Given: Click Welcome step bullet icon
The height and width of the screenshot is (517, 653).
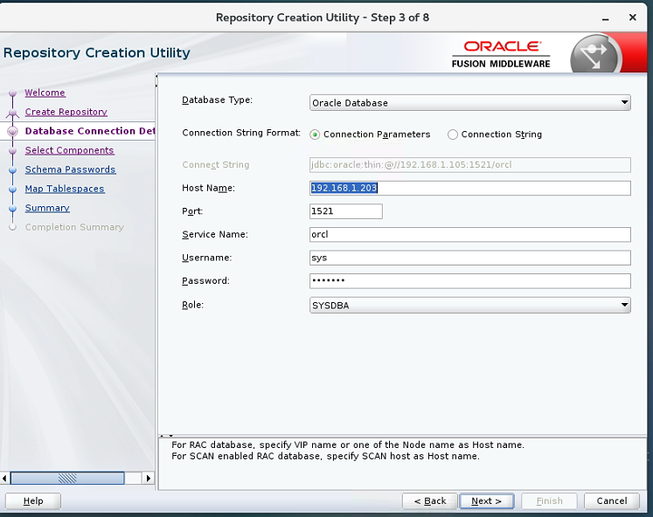Looking at the screenshot, I should 13,93.
